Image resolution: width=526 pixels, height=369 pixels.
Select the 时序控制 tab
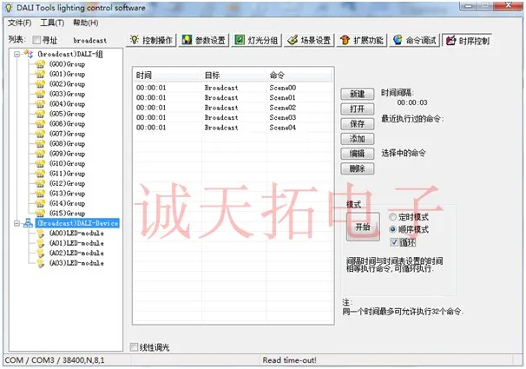pyautogui.click(x=467, y=41)
